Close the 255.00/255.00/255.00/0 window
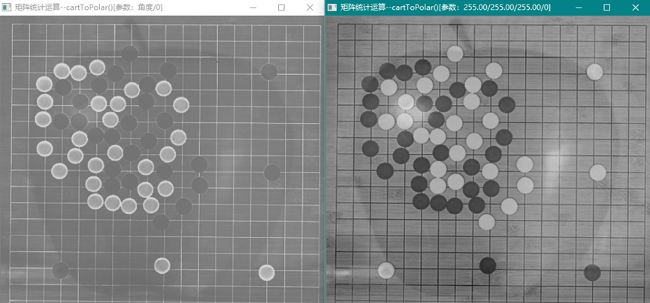This screenshot has width=650, height=303. (636, 7)
